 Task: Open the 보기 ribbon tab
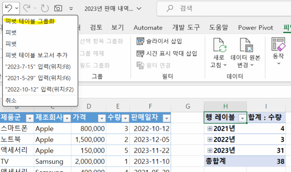coord(117,27)
